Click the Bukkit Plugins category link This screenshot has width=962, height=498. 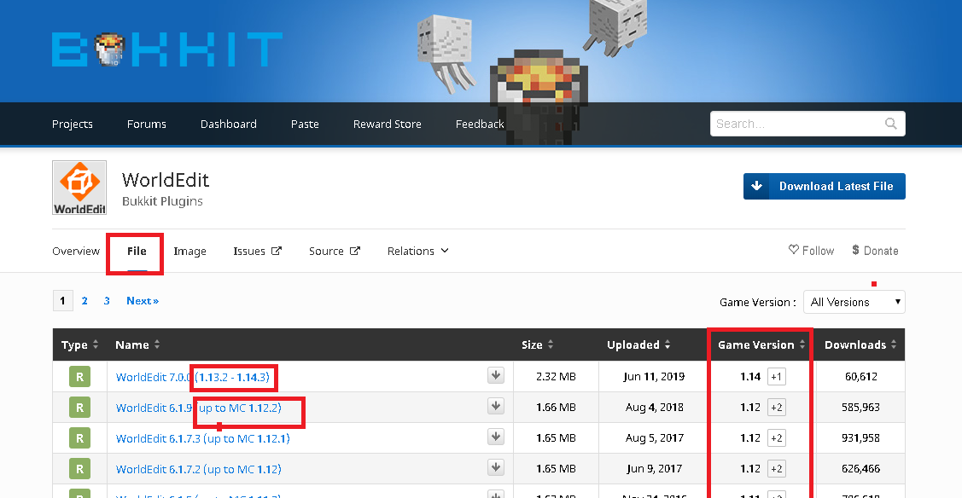point(162,201)
